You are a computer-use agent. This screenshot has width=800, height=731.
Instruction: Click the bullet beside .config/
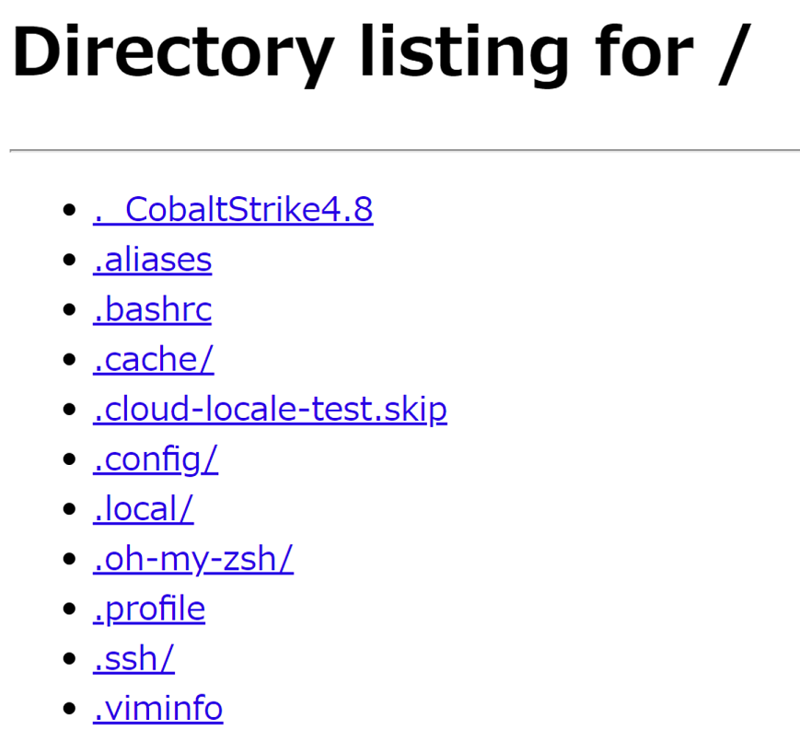coord(68,460)
